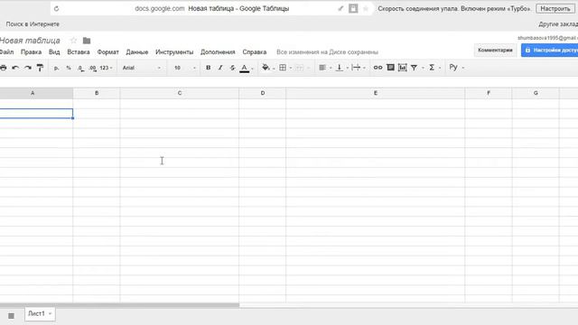Open the Вид menu

[x=54, y=52]
